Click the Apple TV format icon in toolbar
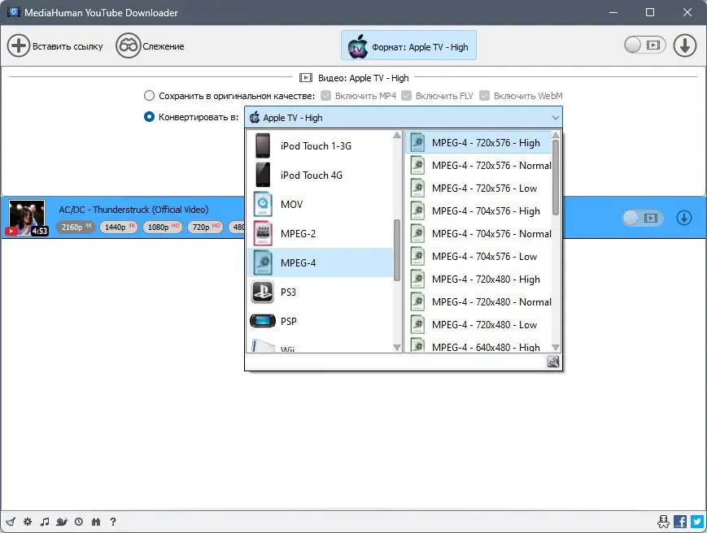The image size is (707, 533). click(357, 46)
